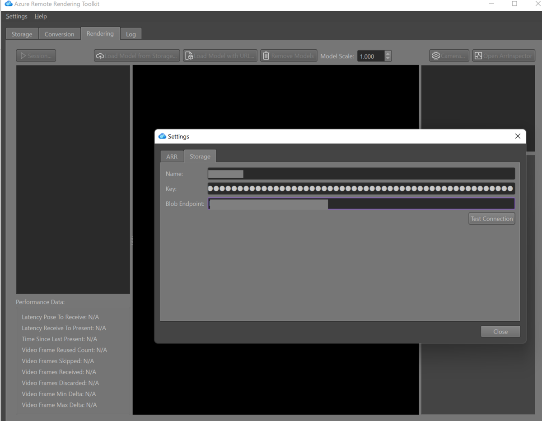Click the play icon on Session button

coord(23,56)
